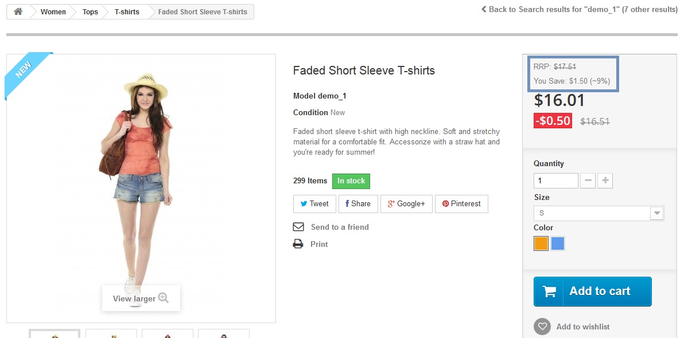The height and width of the screenshot is (338, 688).
Task: Add the t-shirt to cart
Action: [592, 291]
